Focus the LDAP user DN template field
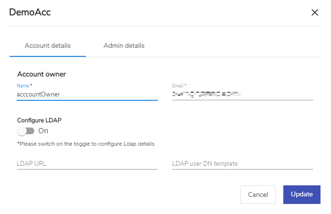The image size is (331, 214). 243,164
